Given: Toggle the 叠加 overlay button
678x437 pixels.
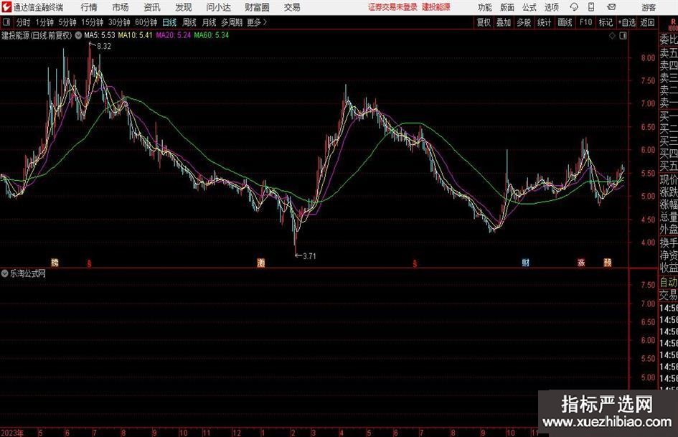Looking at the screenshot, I should tap(504, 22).
